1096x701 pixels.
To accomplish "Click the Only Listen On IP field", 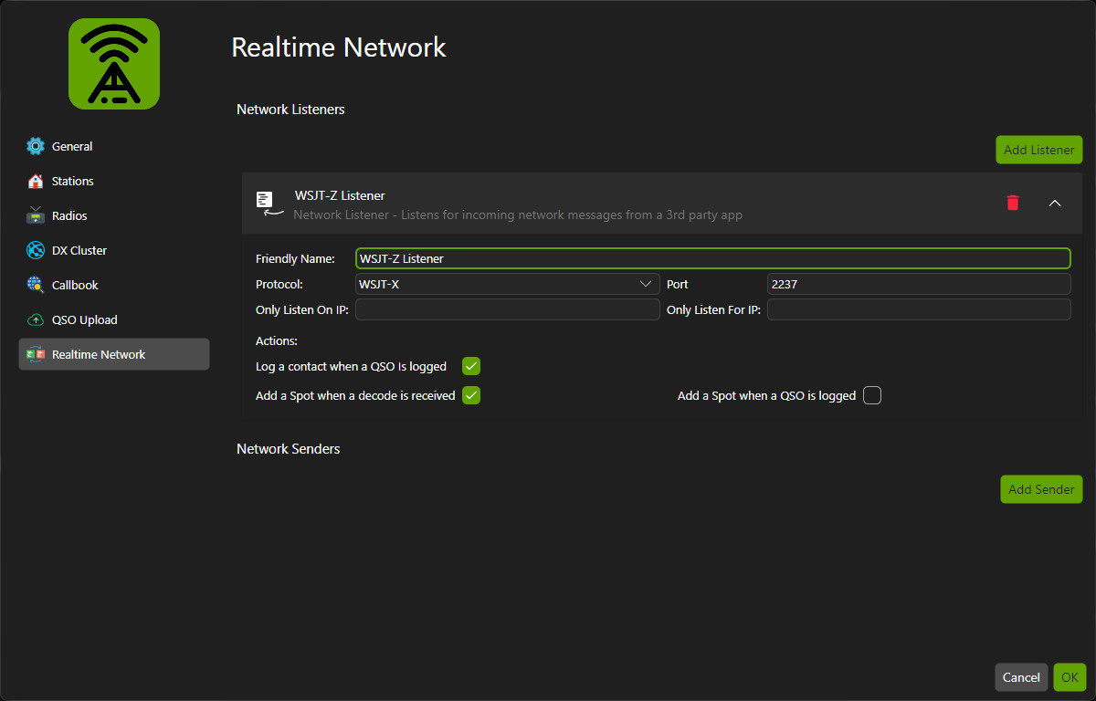I will (x=508, y=309).
